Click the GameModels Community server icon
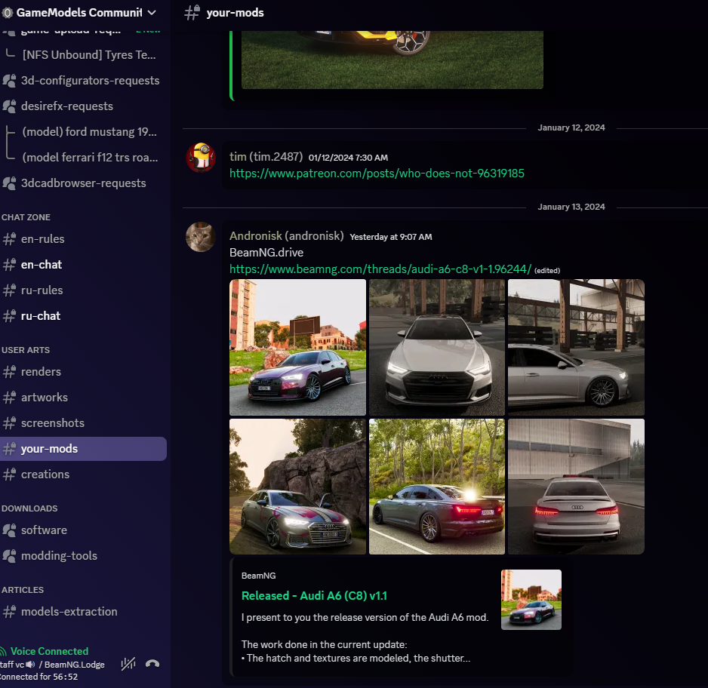 pos(7,13)
